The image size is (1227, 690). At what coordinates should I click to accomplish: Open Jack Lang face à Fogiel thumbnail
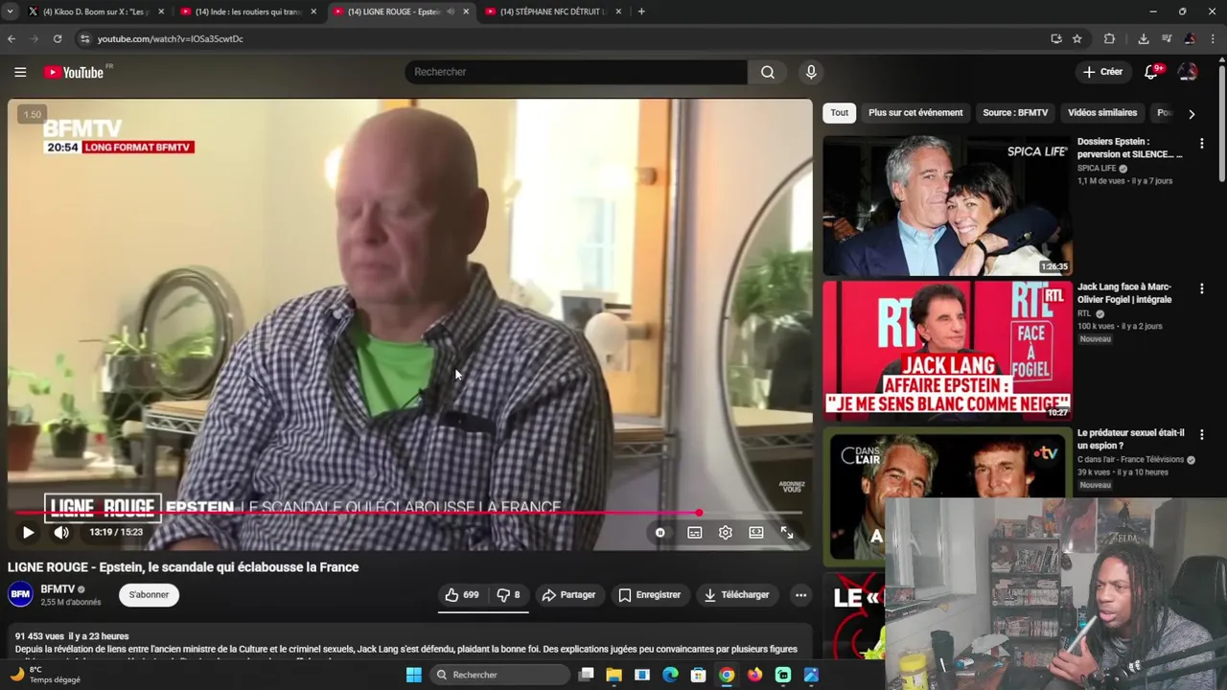tap(947, 352)
